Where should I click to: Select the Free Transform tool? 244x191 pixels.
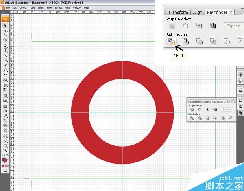5,90
